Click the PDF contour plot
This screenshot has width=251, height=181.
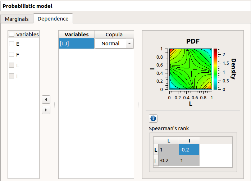tap(190, 69)
